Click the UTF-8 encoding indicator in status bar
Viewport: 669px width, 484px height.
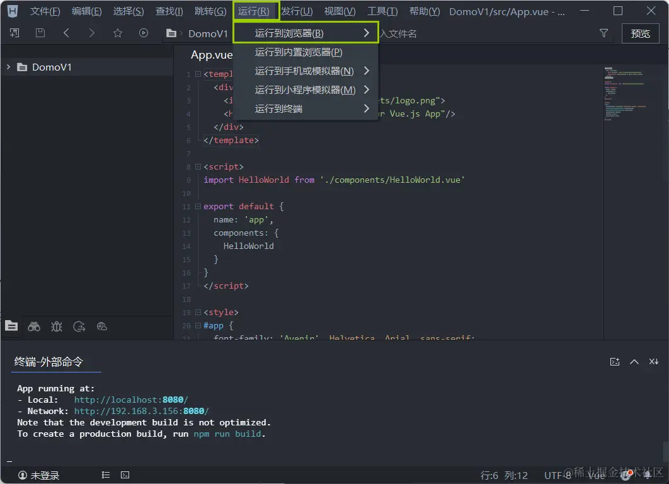(557, 475)
